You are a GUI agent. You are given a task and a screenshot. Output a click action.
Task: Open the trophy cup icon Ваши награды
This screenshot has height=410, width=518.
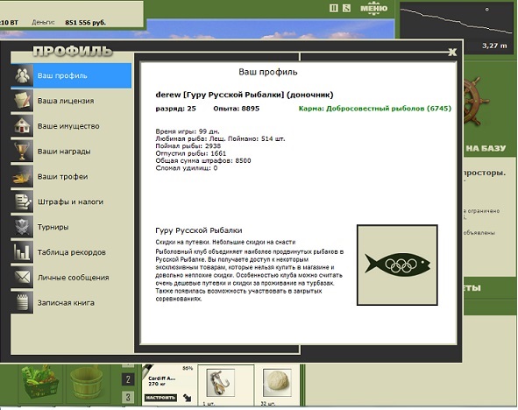point(22,152)
